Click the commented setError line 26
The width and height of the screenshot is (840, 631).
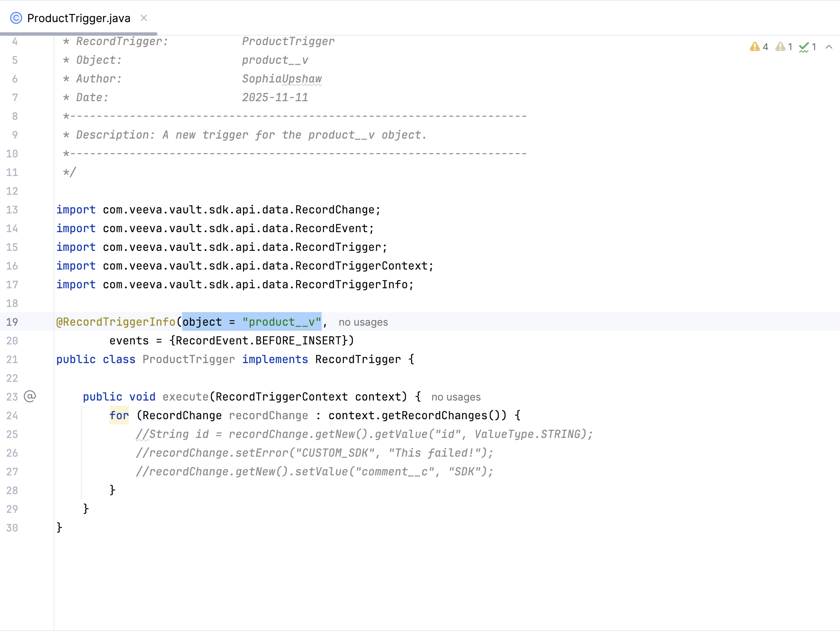[314, 453]
